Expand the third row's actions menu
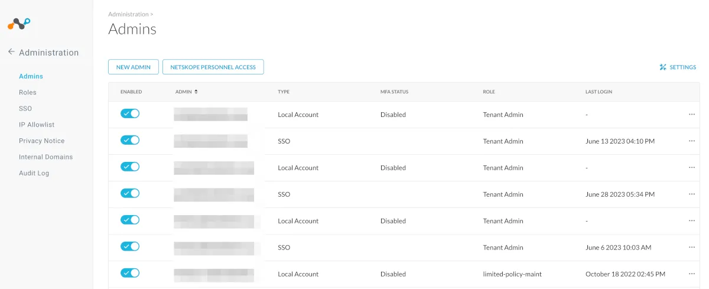 click(692, 168)
